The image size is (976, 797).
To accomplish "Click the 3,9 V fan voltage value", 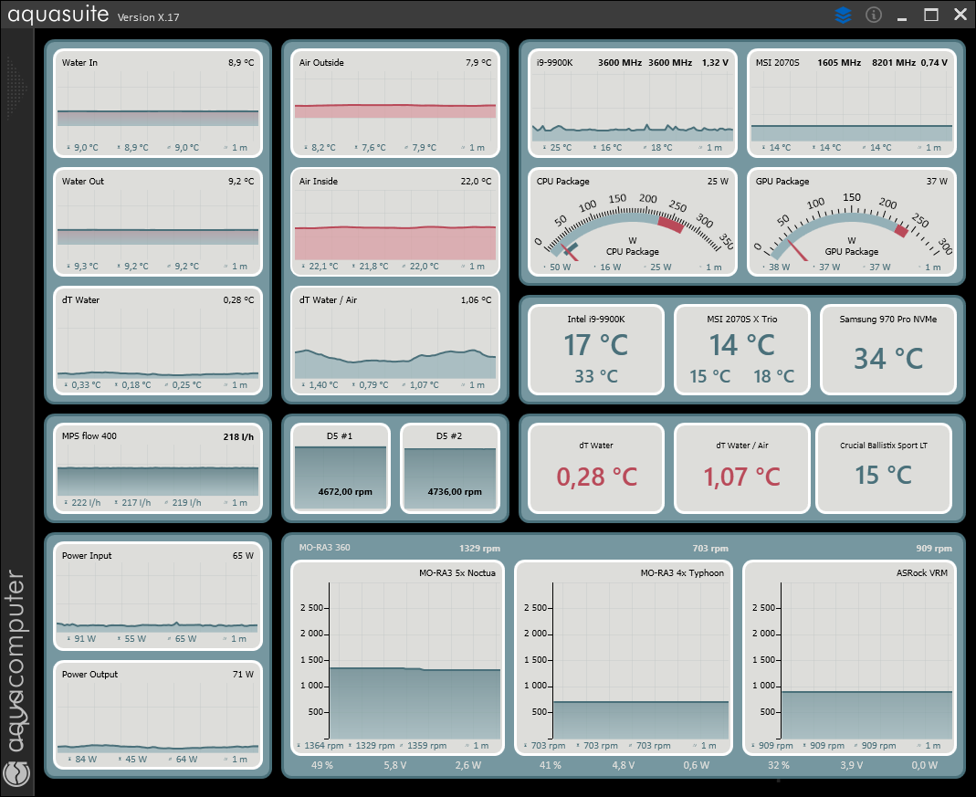I will [852, 765].
